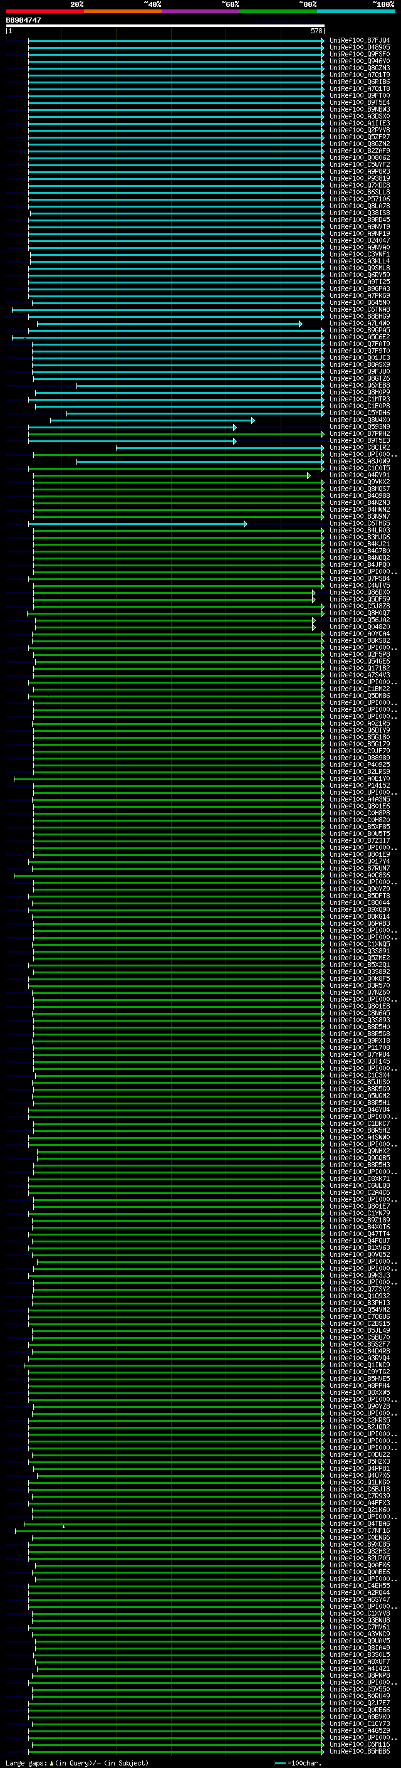Select the UniRef100_A3RV04 label
401x1768 pixels.
click(360, 1358)
